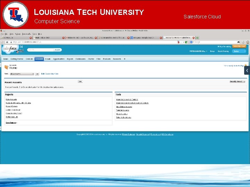250x187 pixels.
Task: Click the plus icon for all tabs
Action: [125, 59]
